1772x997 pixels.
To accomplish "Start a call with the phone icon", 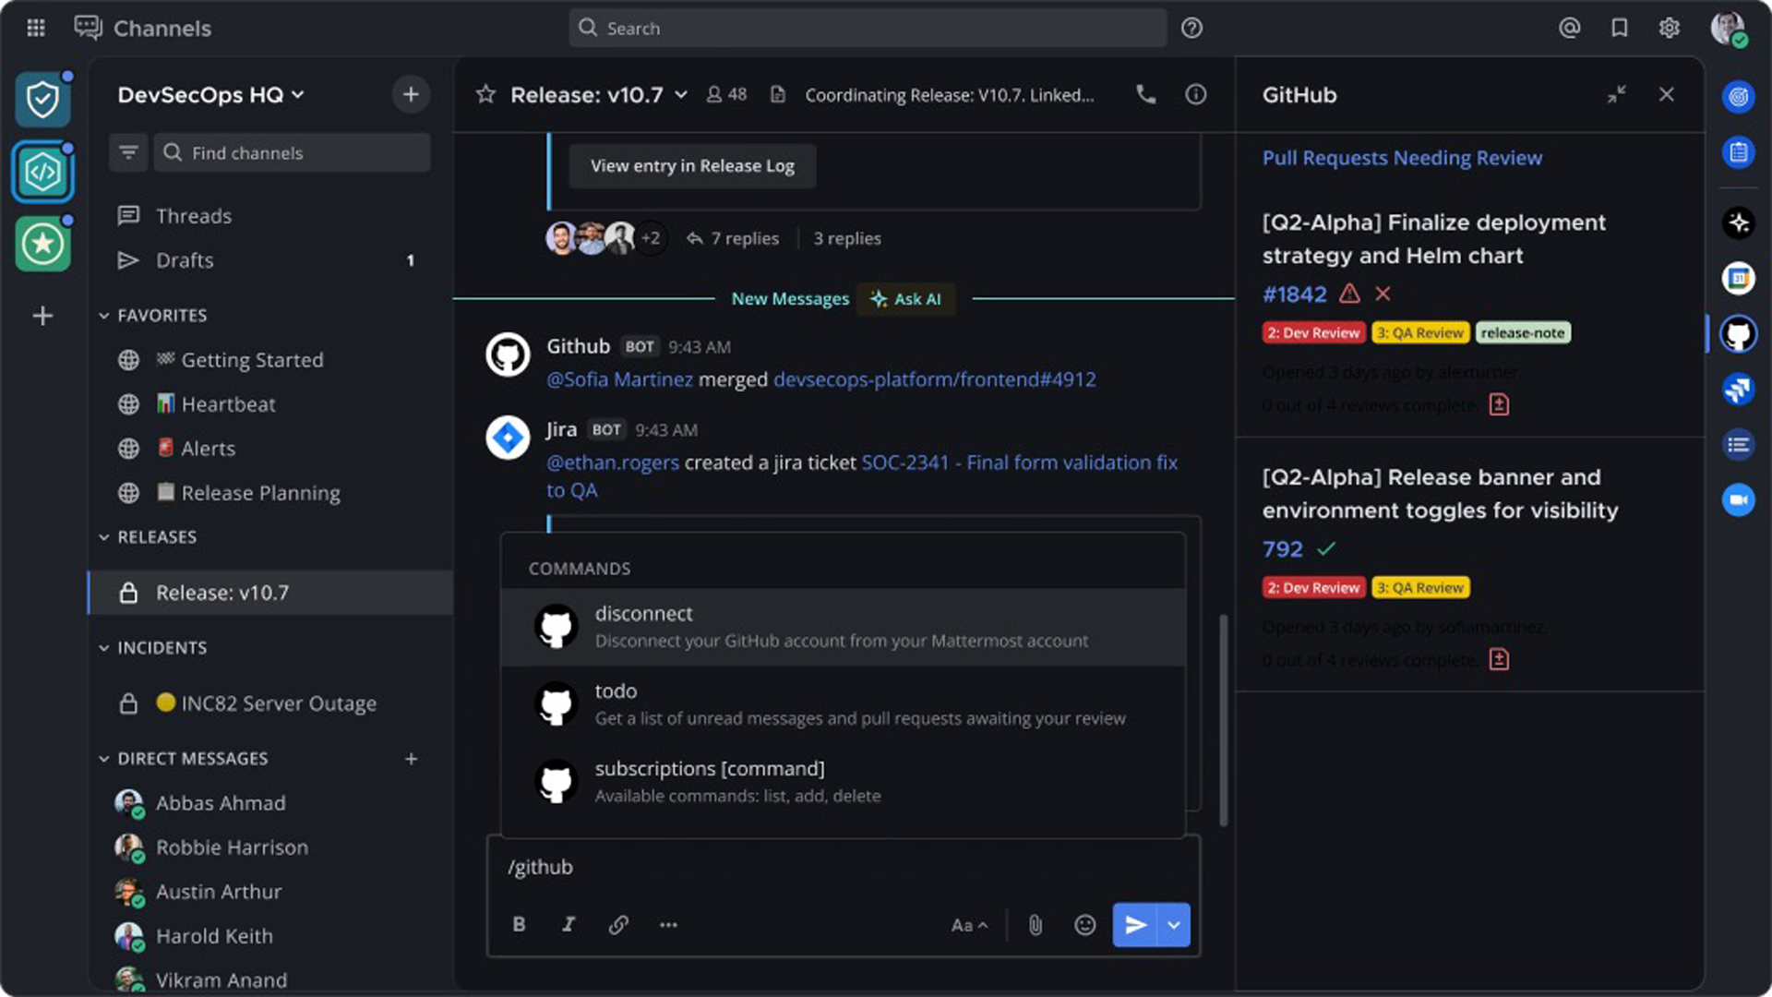I will click(x=1145, y=94).
